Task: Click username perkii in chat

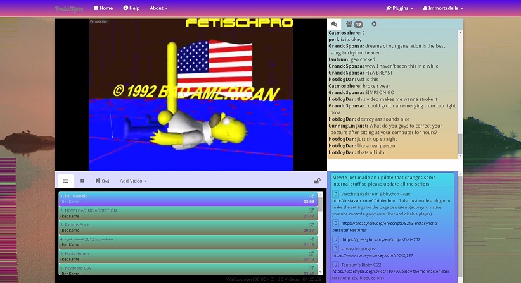Action: point(335,40)
